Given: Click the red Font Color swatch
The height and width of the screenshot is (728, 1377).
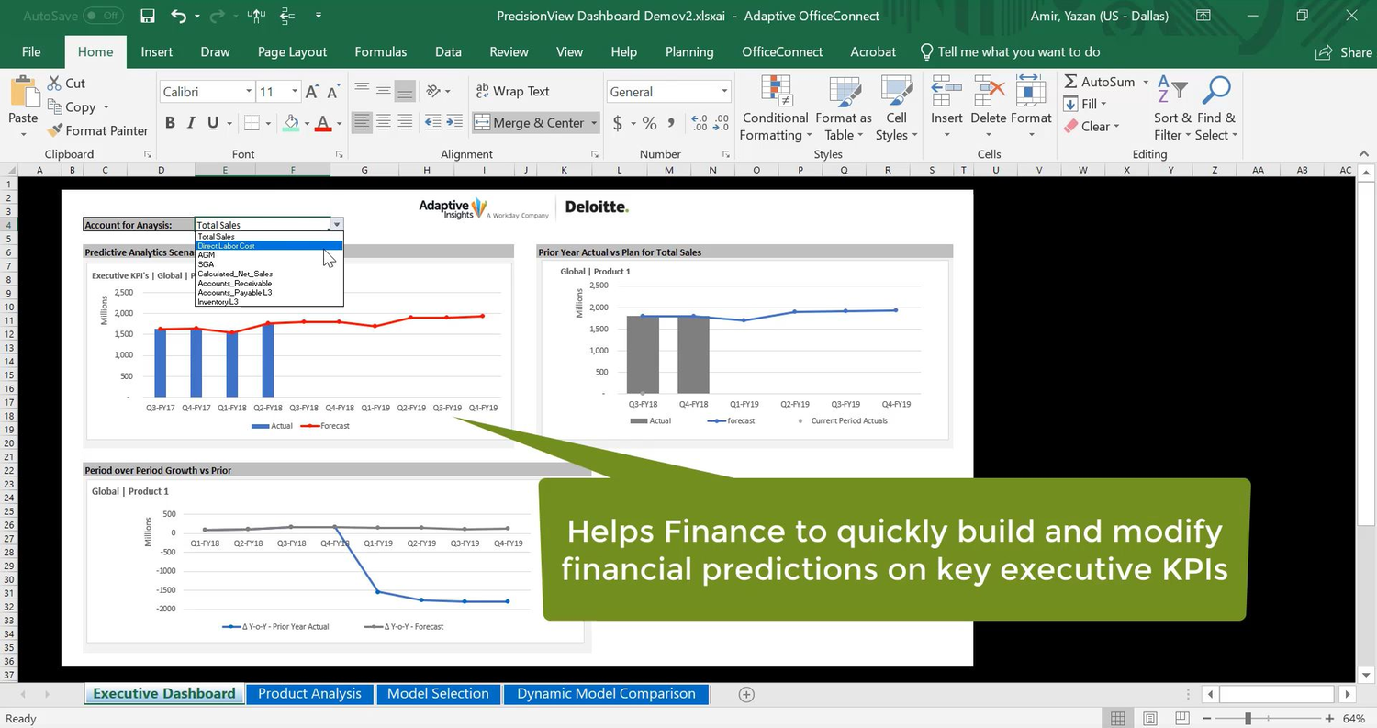Looking at the screenshot, I should (322, 128).
